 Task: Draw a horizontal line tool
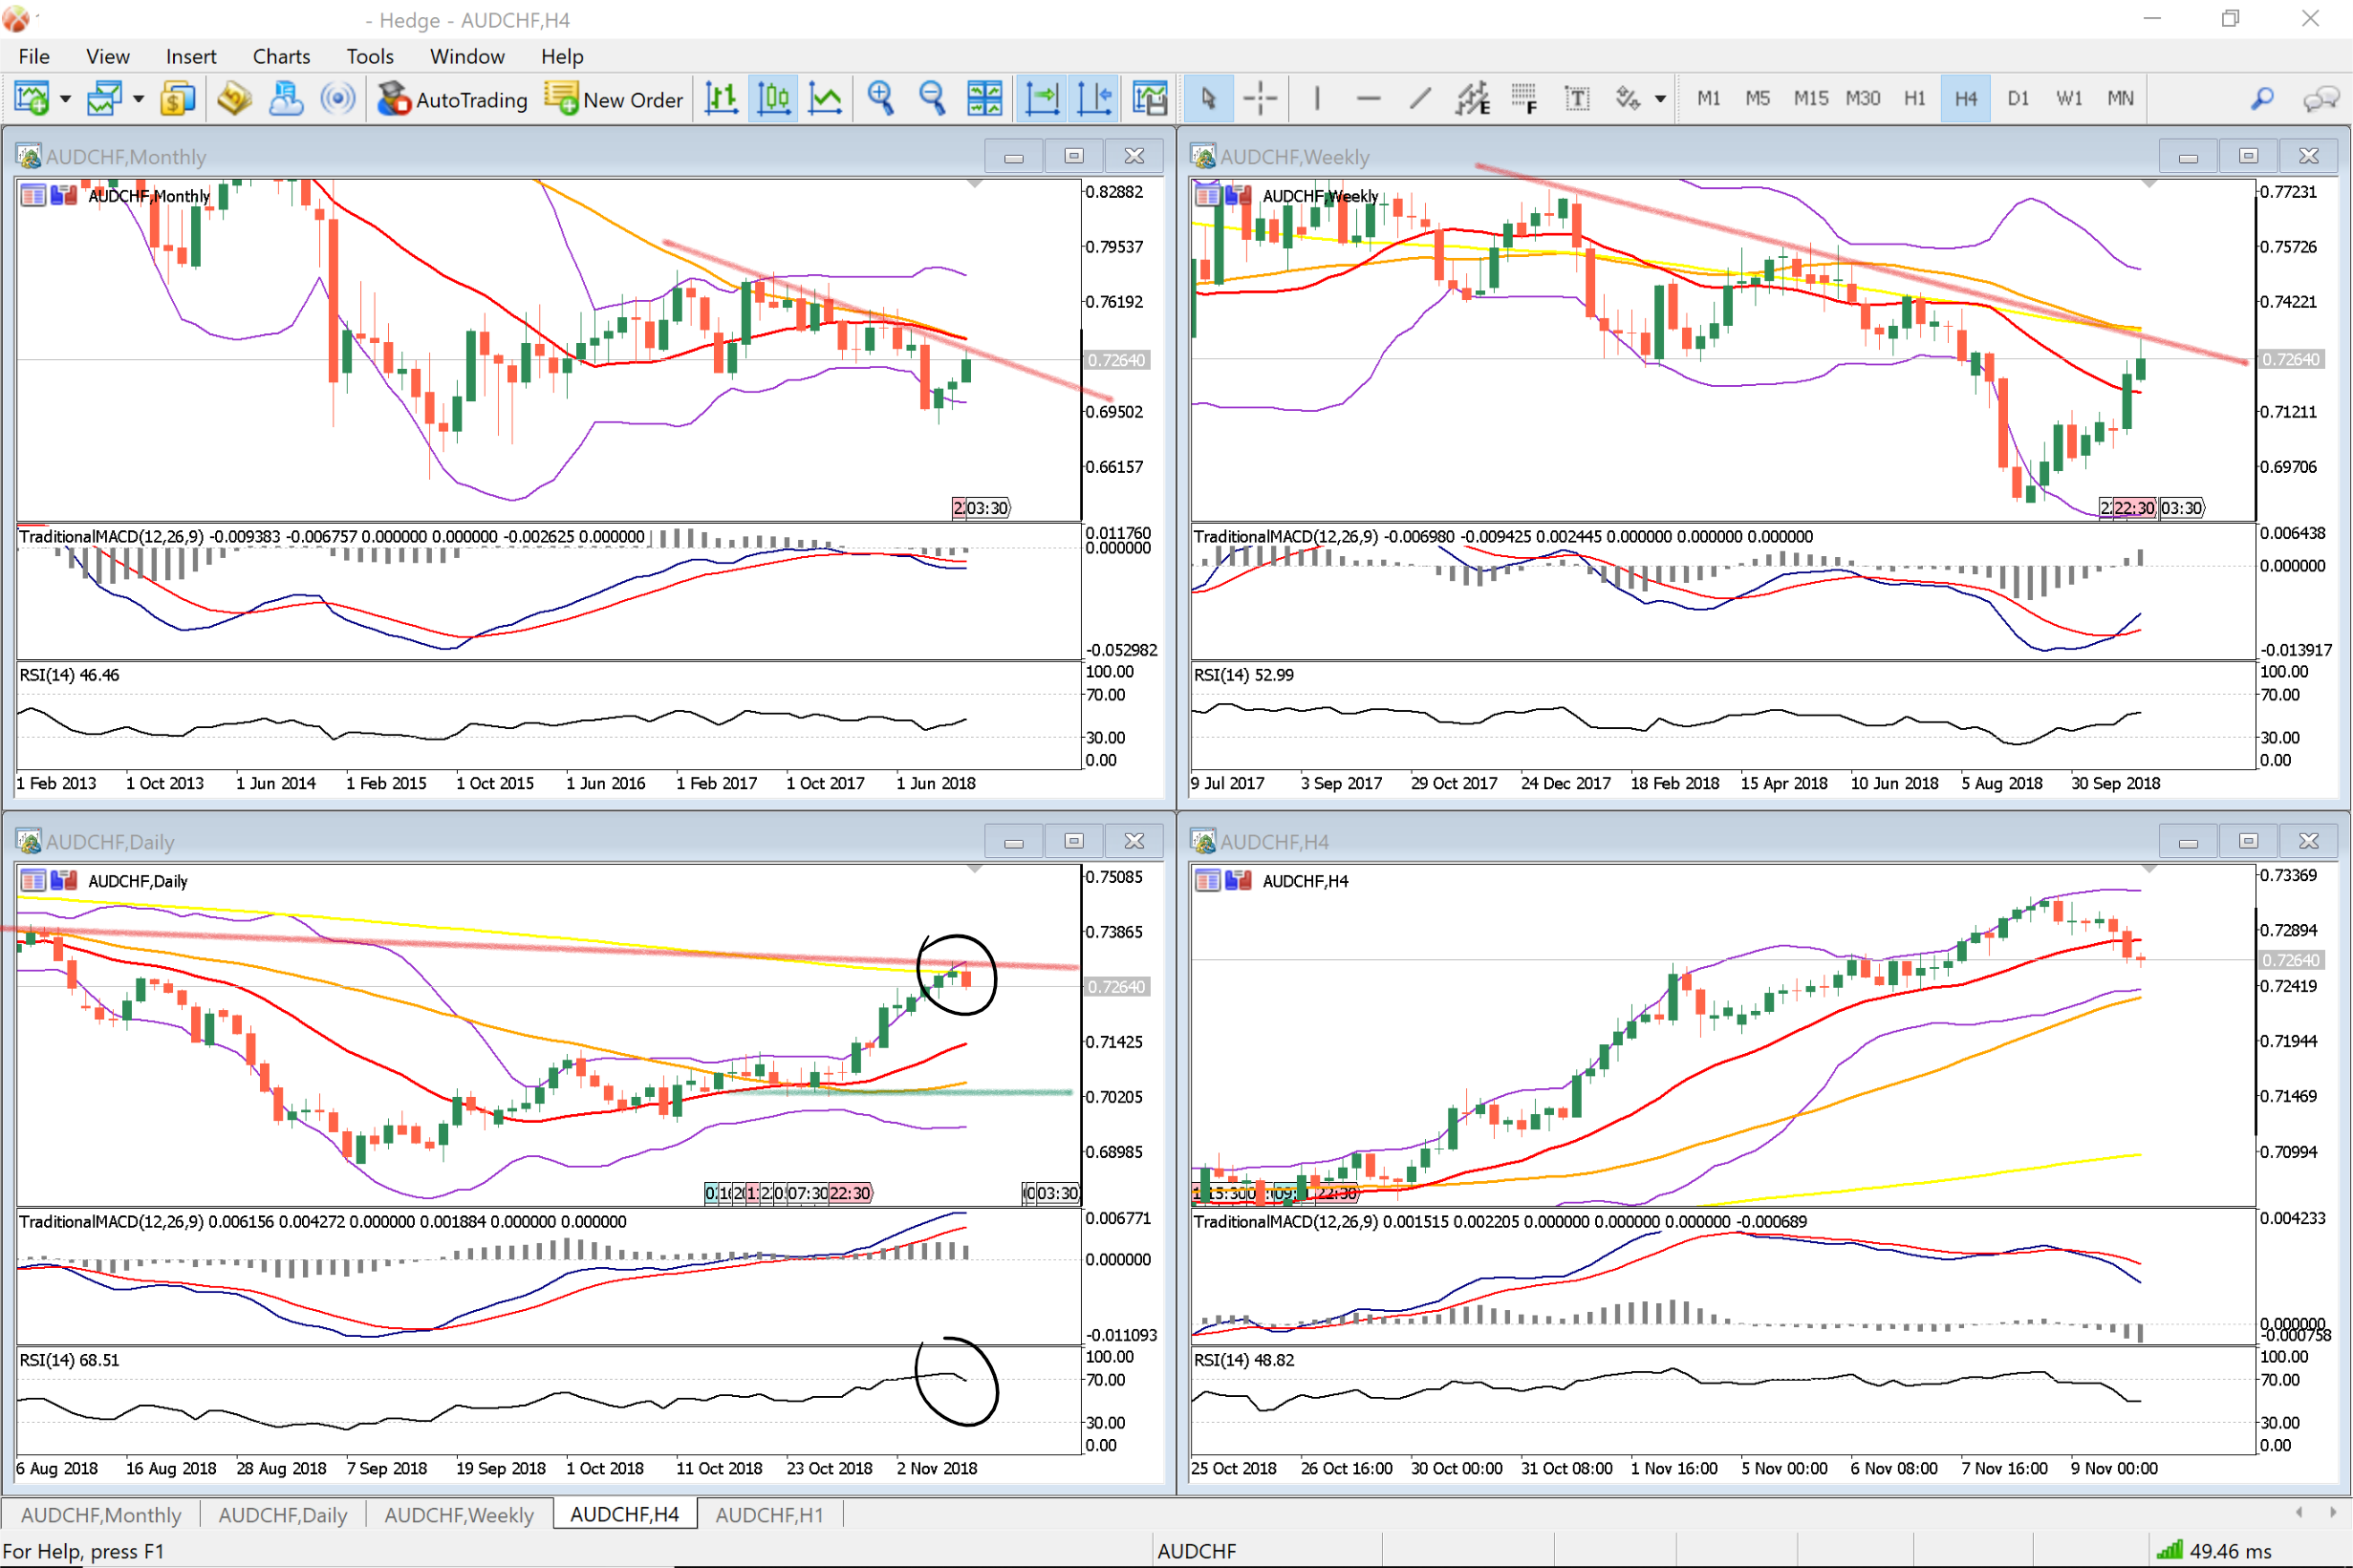point(1368,98)
